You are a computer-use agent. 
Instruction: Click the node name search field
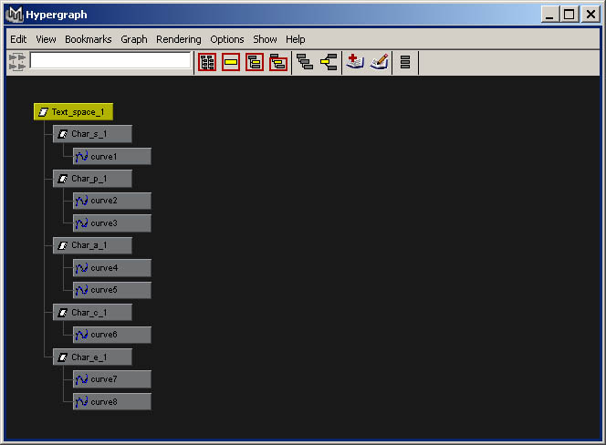(110, 61)
